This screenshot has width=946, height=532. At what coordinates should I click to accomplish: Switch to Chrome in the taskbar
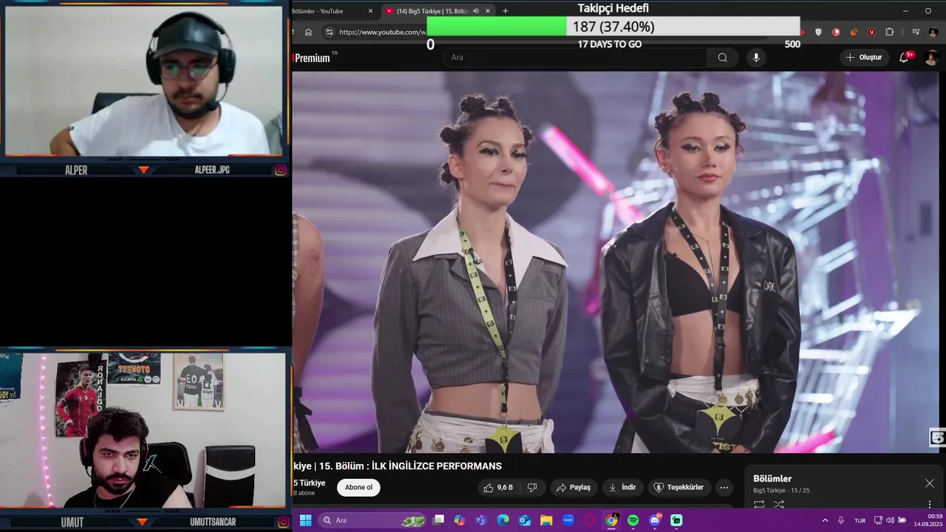[x=611, y=520]
